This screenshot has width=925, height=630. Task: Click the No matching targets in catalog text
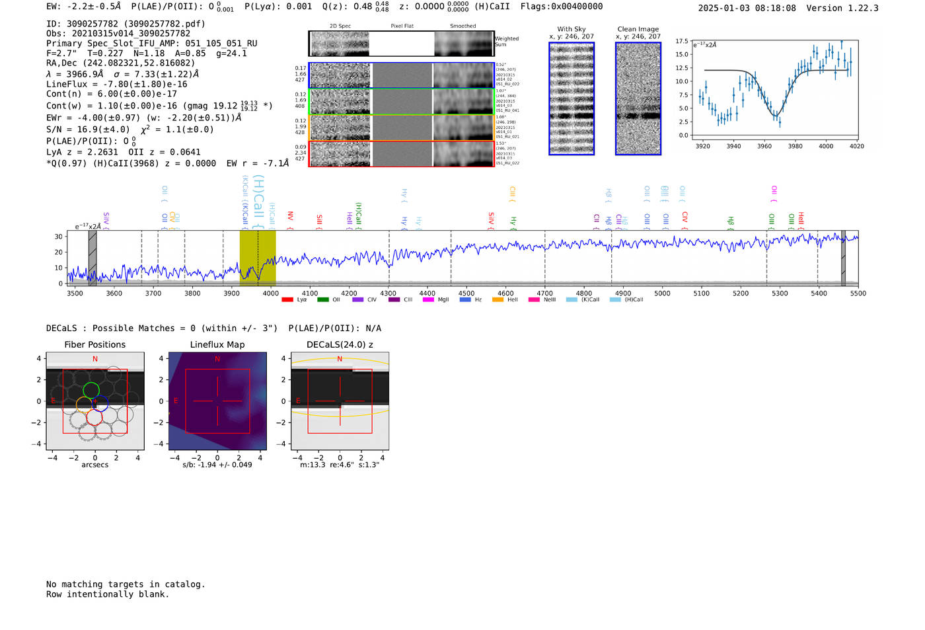pos(126,584)
